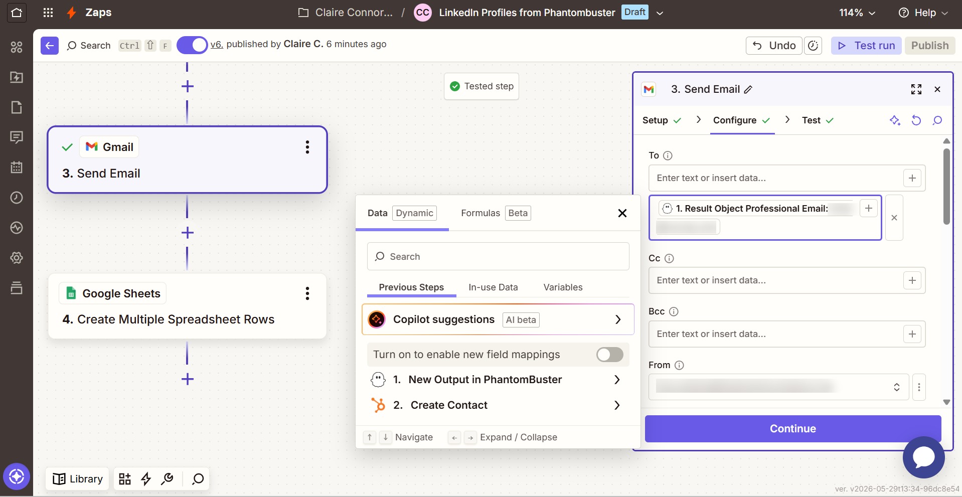
Task: Click the AI sparkle icon in panel
Action: pos(895,120)
